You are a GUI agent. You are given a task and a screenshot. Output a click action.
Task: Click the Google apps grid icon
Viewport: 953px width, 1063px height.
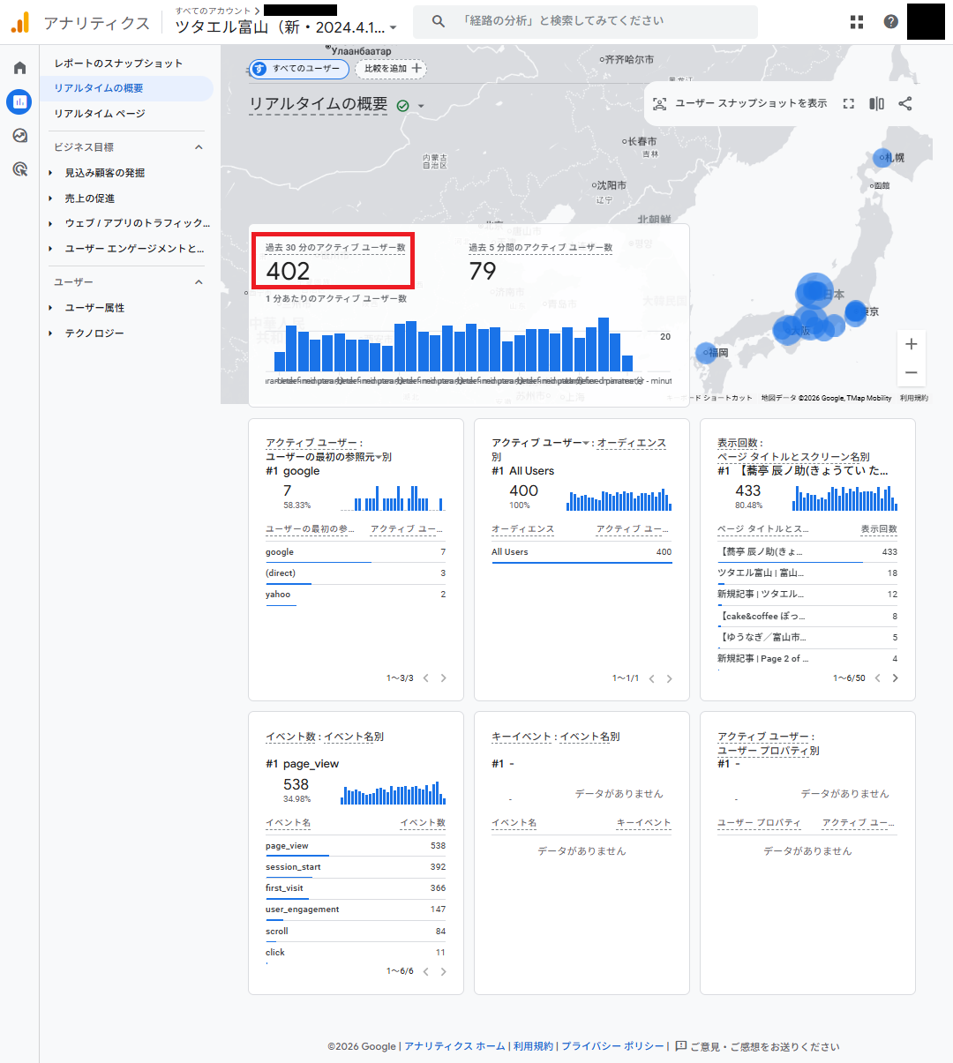click(856, 22)
